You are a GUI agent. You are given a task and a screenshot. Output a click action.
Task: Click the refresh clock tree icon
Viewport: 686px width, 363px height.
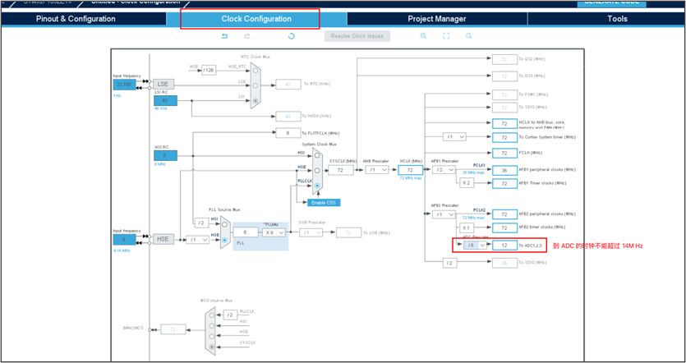click(x=292, y=36)
